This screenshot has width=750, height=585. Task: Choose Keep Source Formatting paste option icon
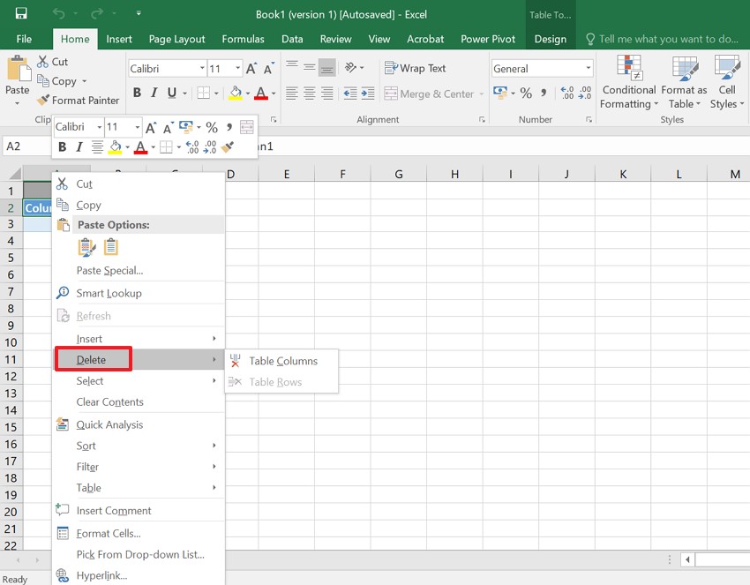[x=86, y=247]
